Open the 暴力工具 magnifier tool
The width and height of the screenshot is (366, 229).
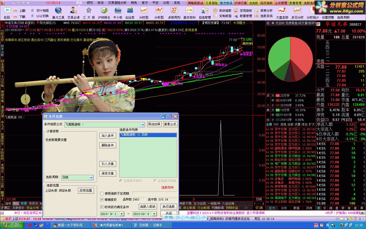tap(58, 10)
